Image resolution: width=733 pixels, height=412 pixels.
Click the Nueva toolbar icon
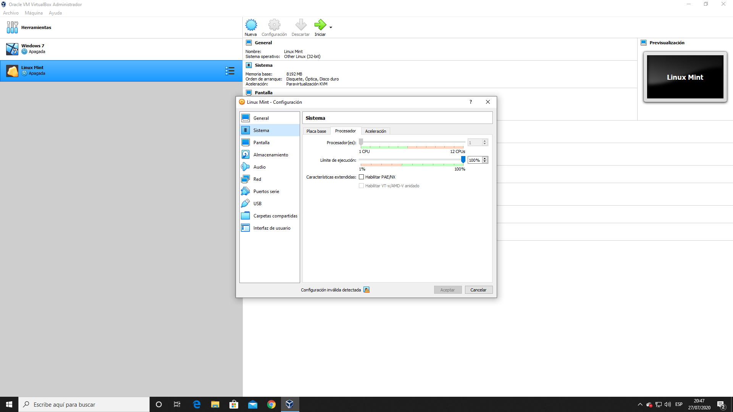251,25
